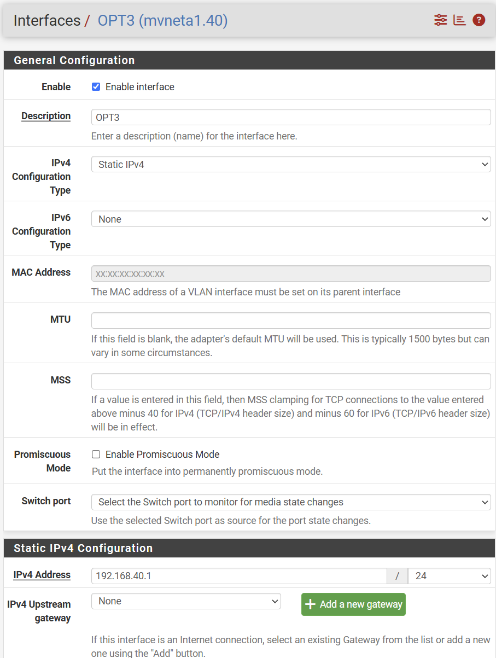Image resolution: width=496 pixels, height=658 pixels.
Task: Select the subnet mask dropdown showing 24
Action: point(449,576)
